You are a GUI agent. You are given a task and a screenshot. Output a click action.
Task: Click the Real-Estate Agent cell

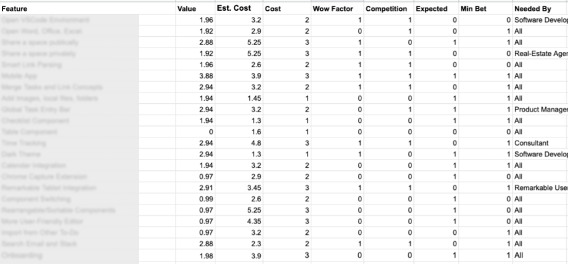540,54
